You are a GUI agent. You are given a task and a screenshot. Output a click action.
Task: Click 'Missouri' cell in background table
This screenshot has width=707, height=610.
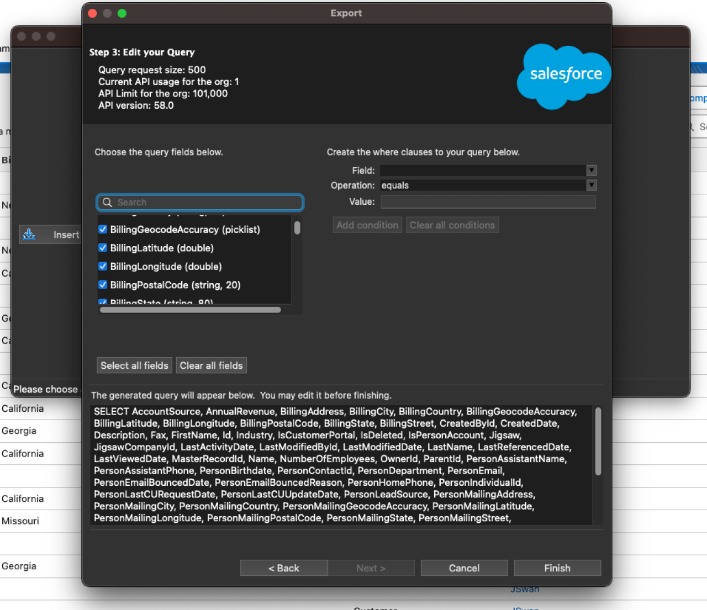(x=20, y=521)
